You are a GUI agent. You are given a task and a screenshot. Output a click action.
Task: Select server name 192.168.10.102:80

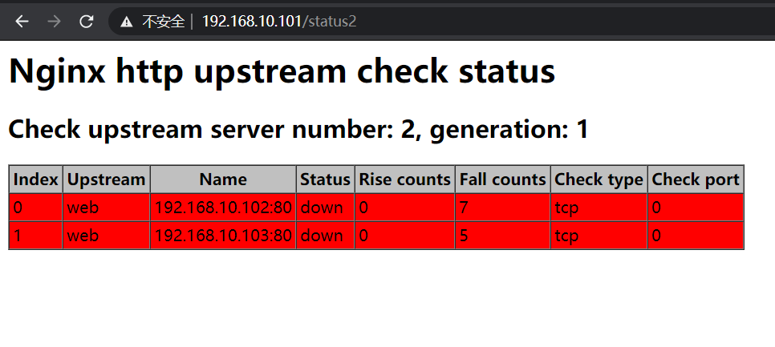click(223, 208)
